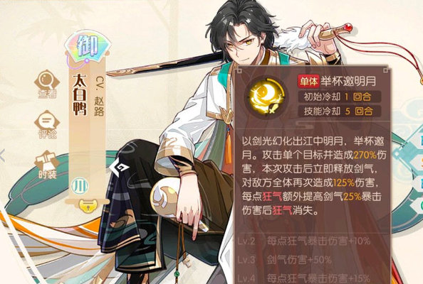Tap the round 川 cuisine badge
This screenshot has width=423, height=284.
(80, 186)
